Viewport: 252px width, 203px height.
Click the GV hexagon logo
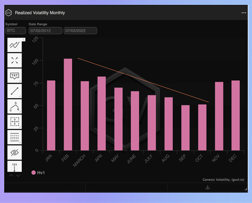point(8,13)
